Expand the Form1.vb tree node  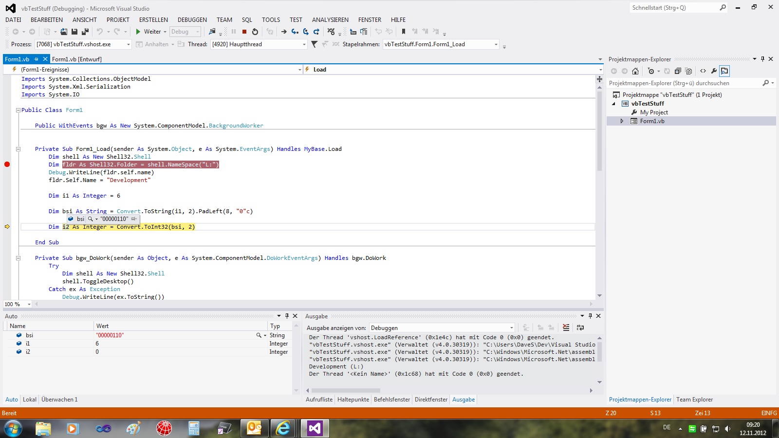622,121
